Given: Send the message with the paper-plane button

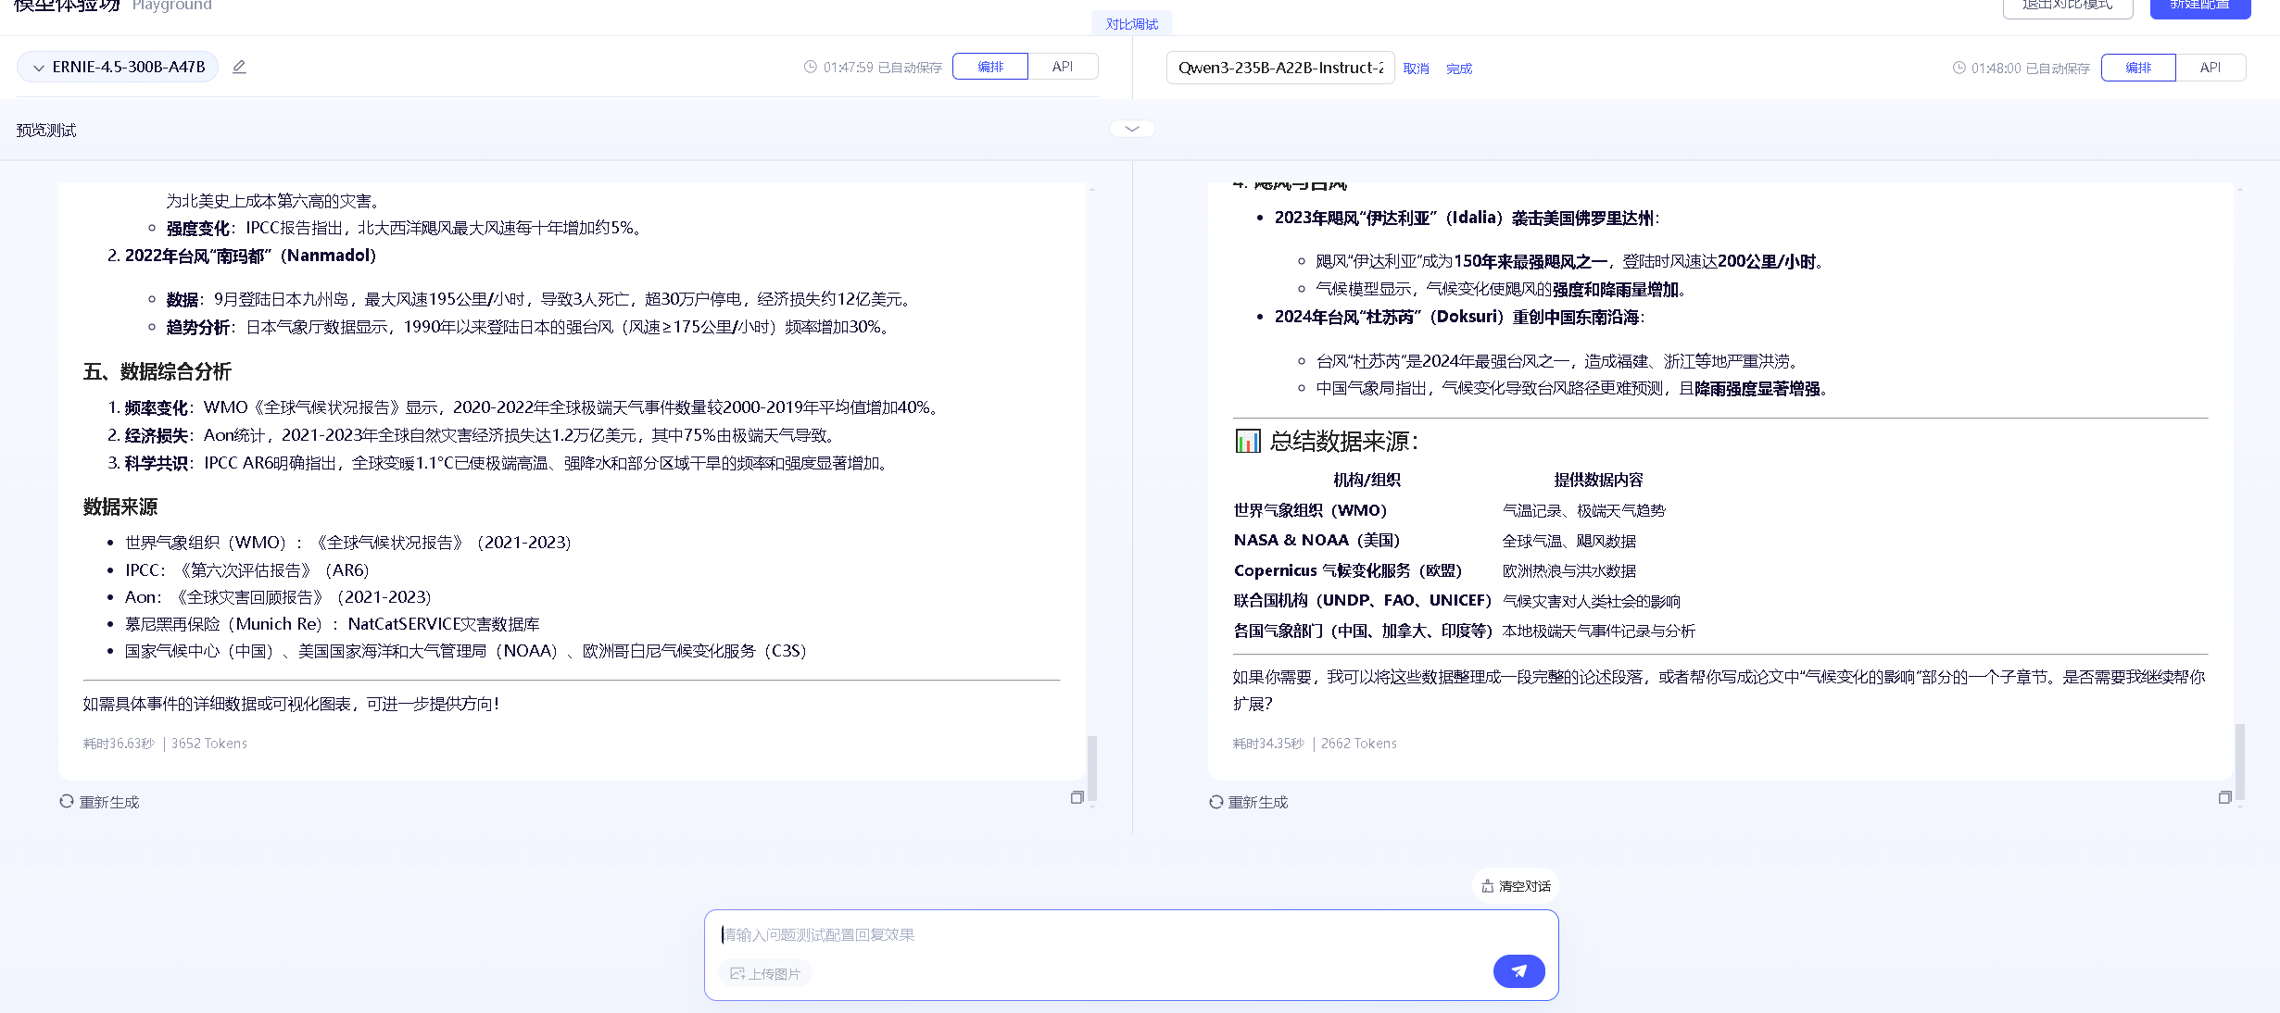Looking at the screenshot, I should (1518, 971).
